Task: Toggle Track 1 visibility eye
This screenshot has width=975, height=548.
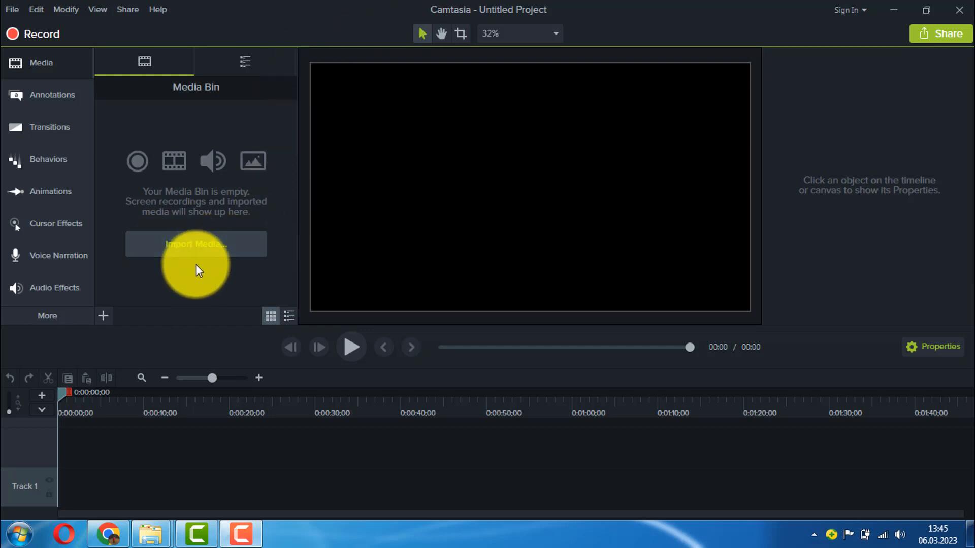Action: (x=49, y=480)
